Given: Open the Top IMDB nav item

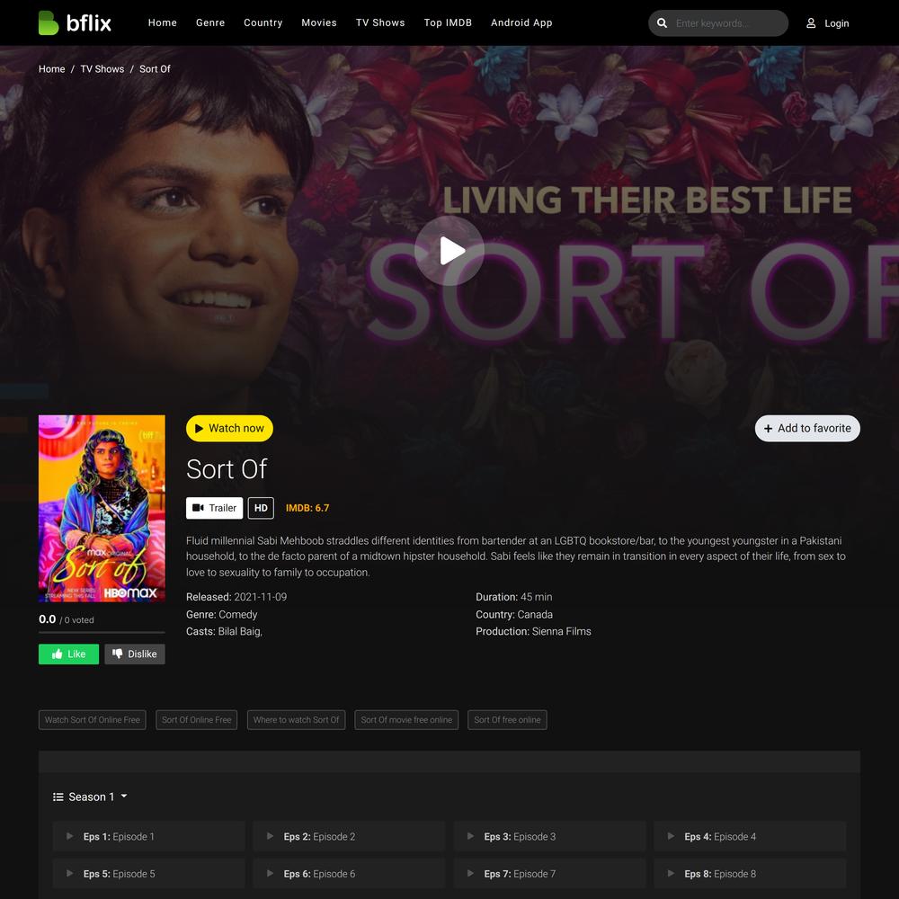Looking at the screenshot, I should coord(448,23).
